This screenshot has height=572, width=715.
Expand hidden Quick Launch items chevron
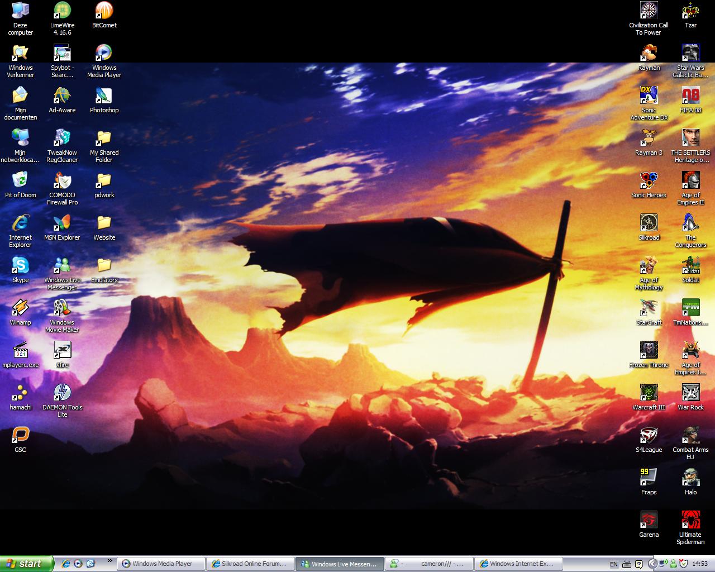(x=109, y=561)
